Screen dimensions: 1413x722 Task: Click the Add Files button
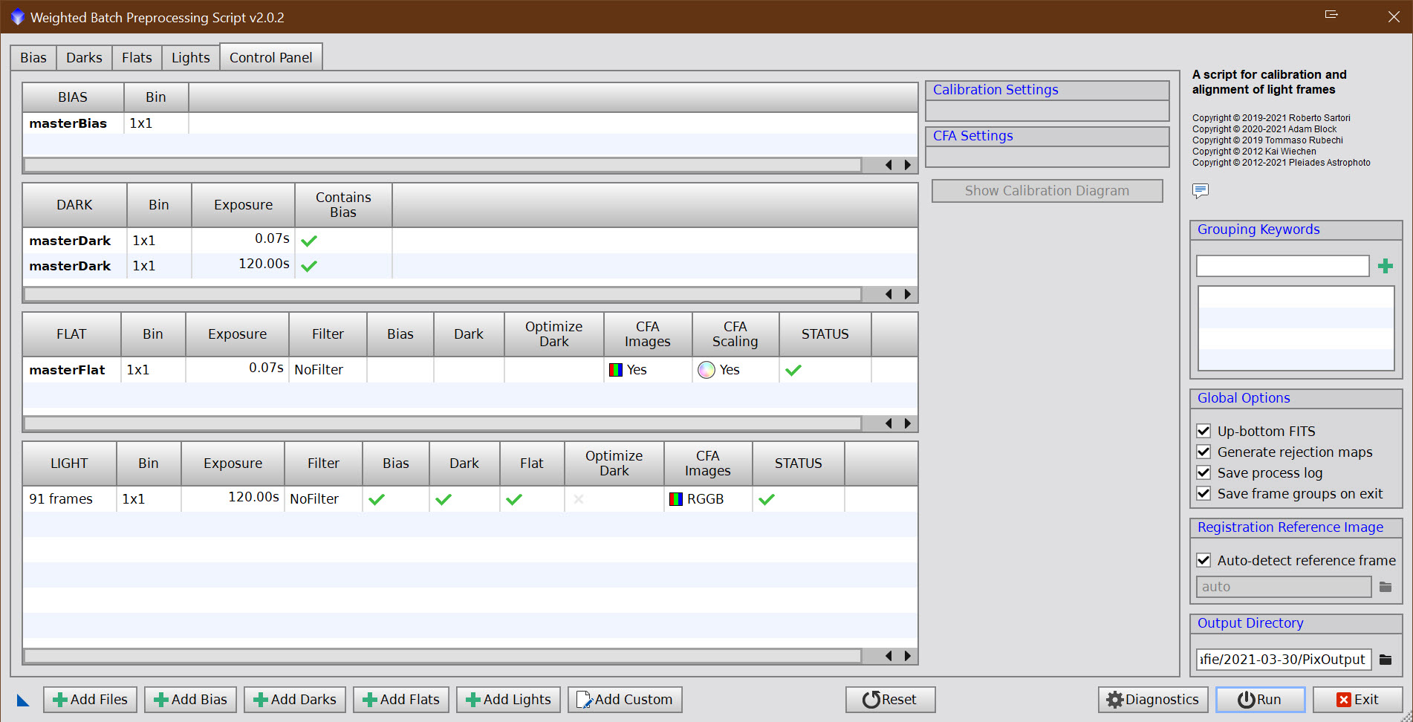click(x=90, y=700)
